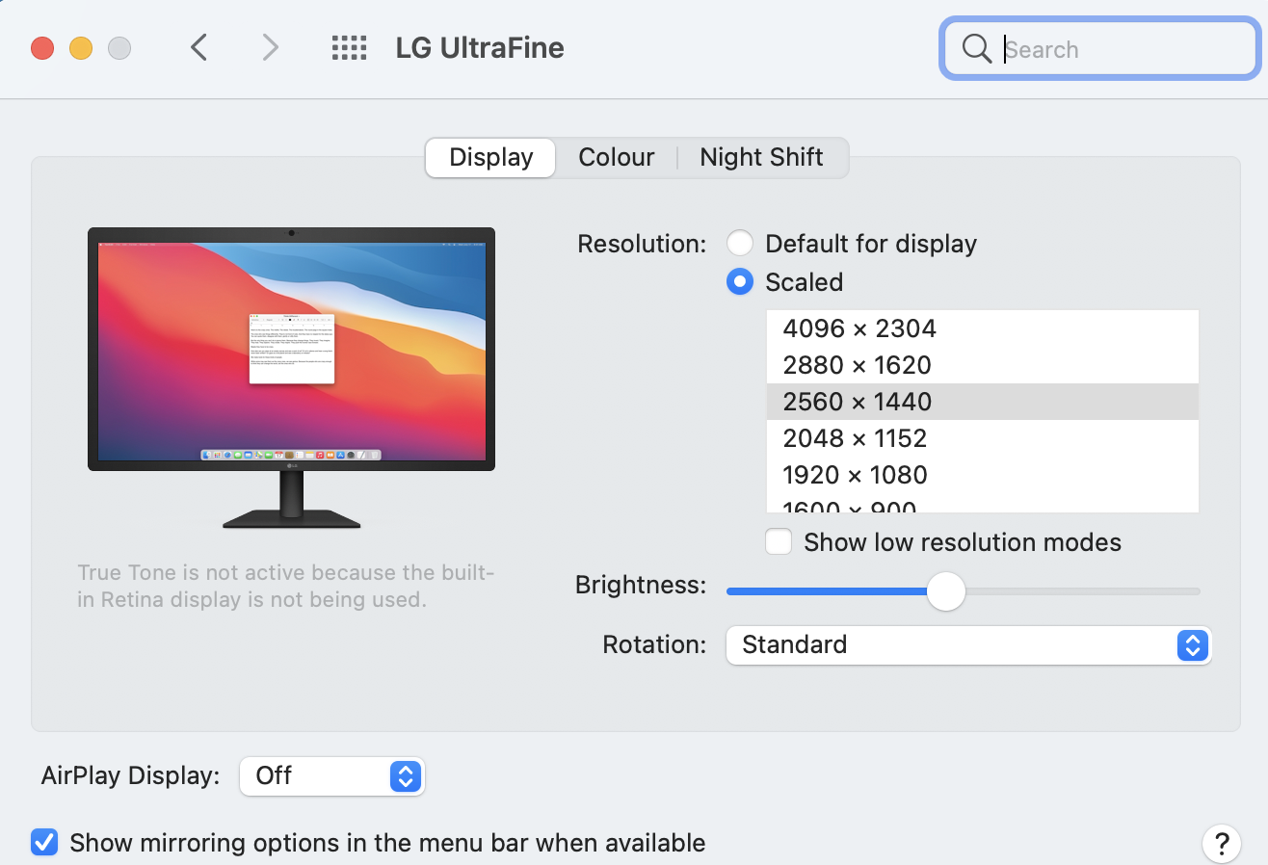The height and width of the screenshot is (865, 1268).
Task: Go back with the left chevron
Action: click(x=198, y=47)
